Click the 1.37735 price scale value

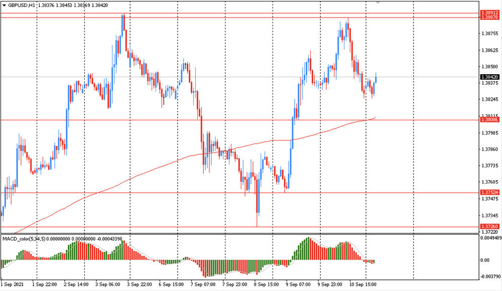point(490,166)
